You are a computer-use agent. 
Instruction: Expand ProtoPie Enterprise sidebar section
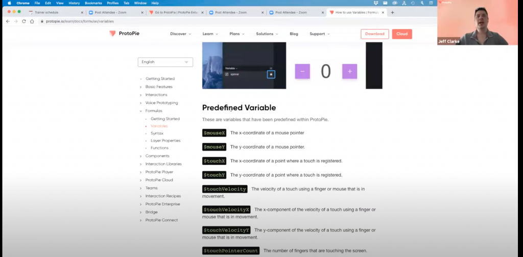click(x=162, y=204)
